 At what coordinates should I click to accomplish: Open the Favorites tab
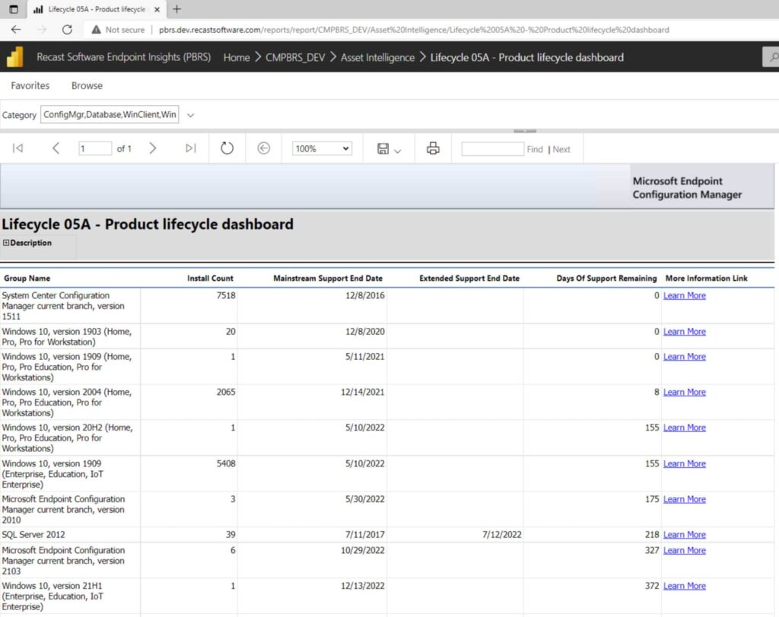29,85
